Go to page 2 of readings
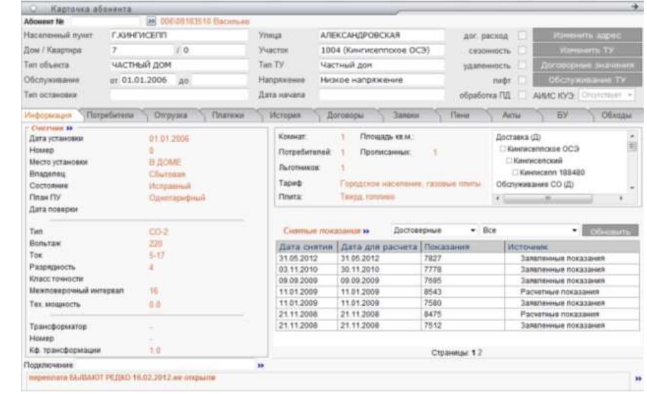This screenshot has width=647, height=394. point(480,353)
